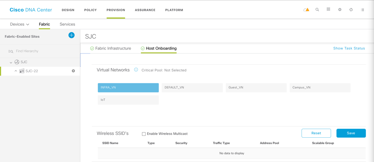
Task: Click the Fabric-Enabled Sites heading
Action: click(22, 37)
